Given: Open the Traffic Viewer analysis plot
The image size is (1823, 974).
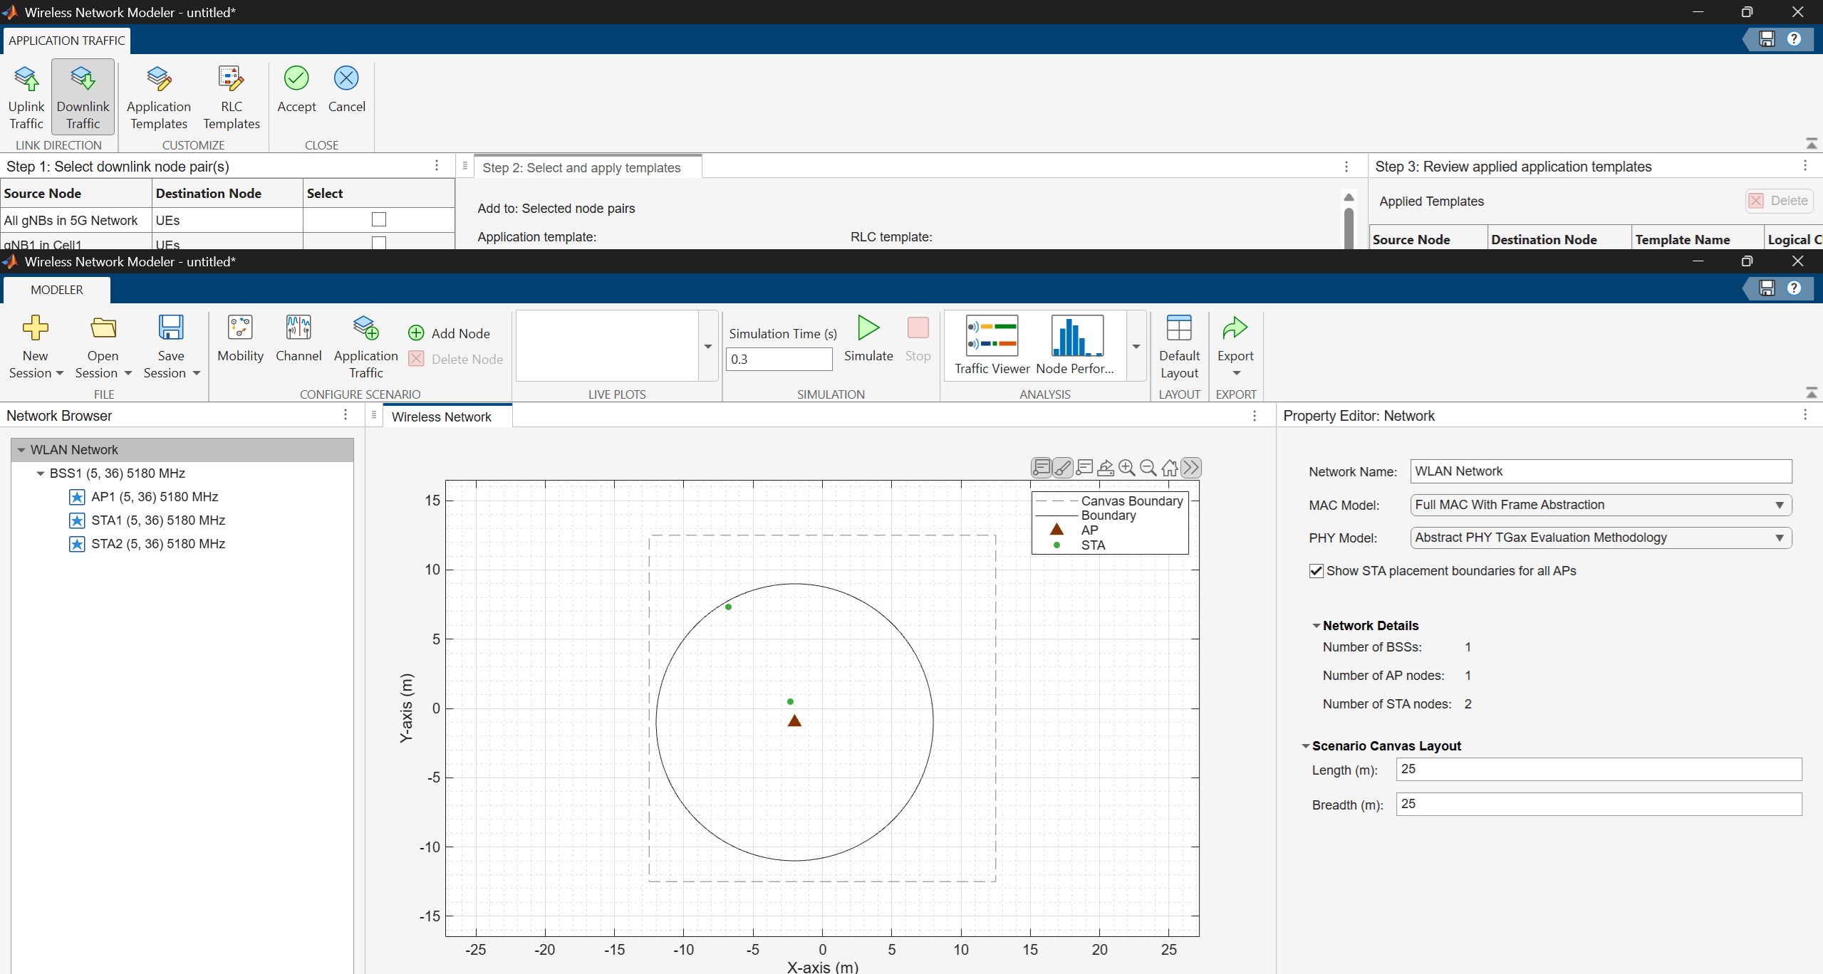Looking at the screenshot, I should click(x=992, y=345).
